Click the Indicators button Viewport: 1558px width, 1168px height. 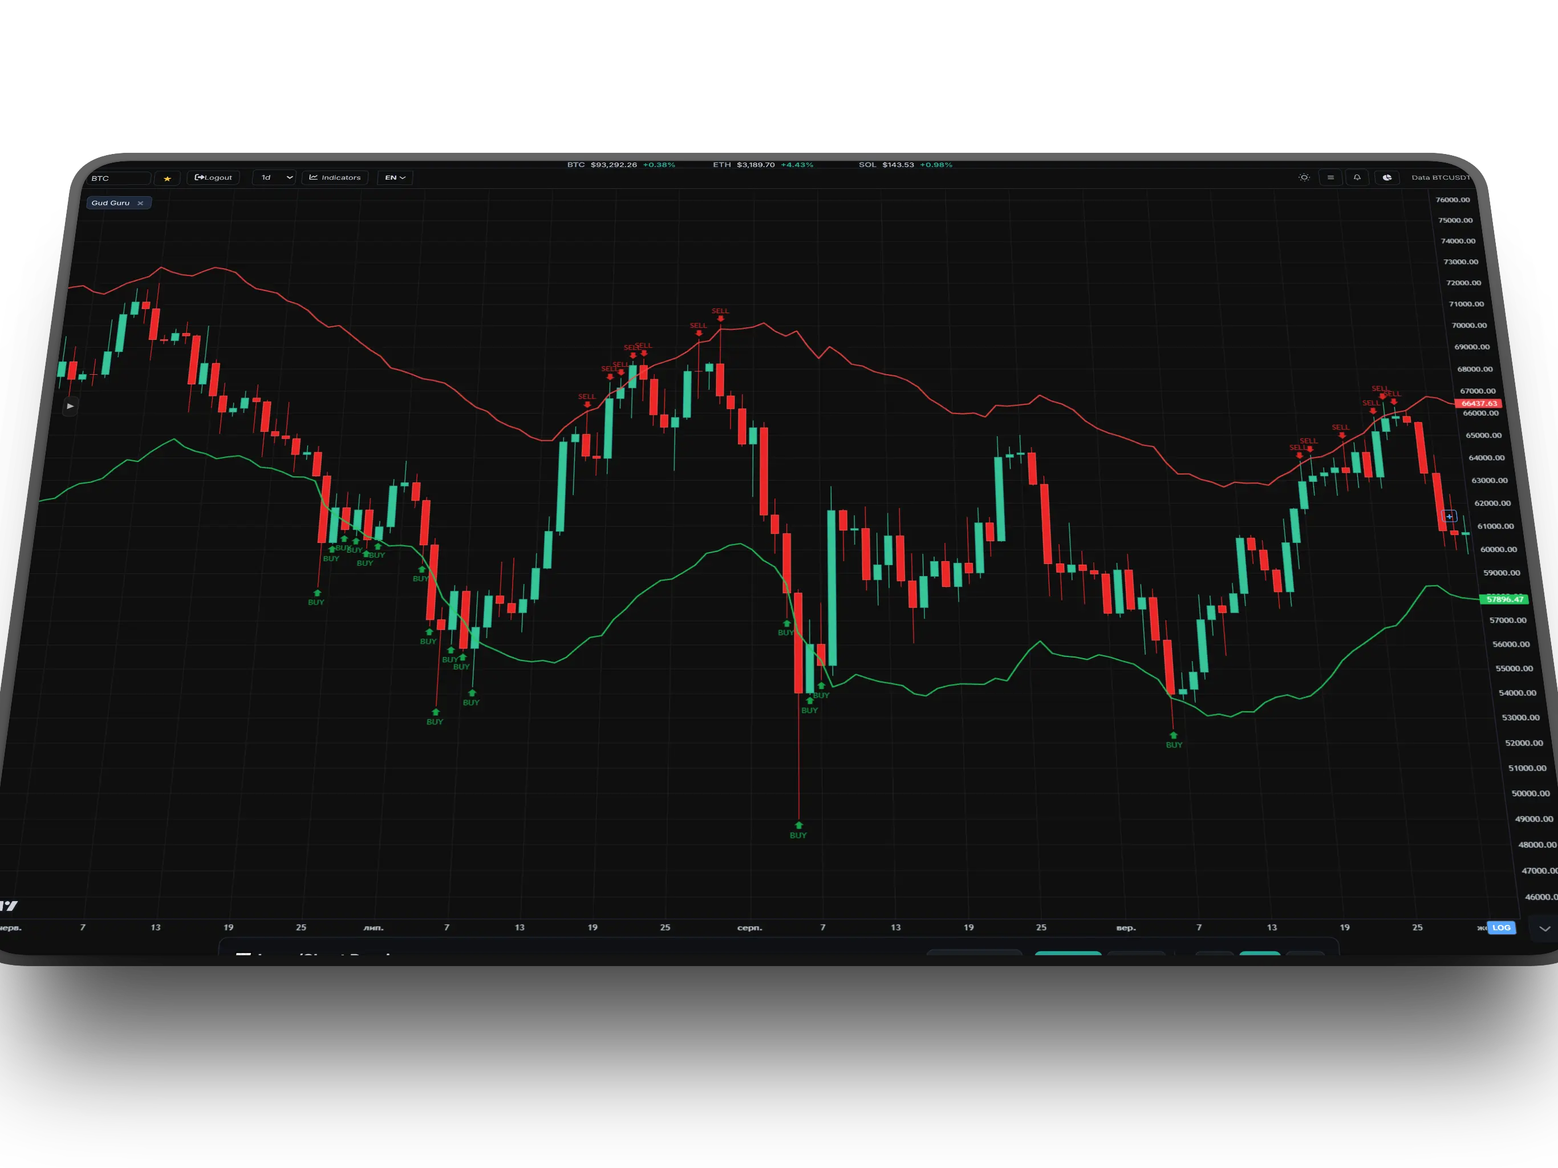pos(335,177)
